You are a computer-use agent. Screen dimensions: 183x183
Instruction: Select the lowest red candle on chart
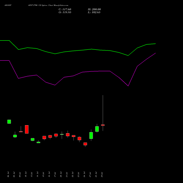coord(85,144)
